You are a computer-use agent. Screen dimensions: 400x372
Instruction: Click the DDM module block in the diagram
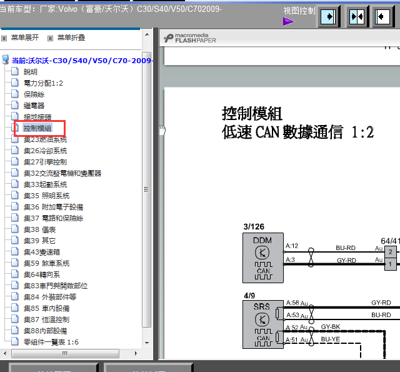[263, 258]
